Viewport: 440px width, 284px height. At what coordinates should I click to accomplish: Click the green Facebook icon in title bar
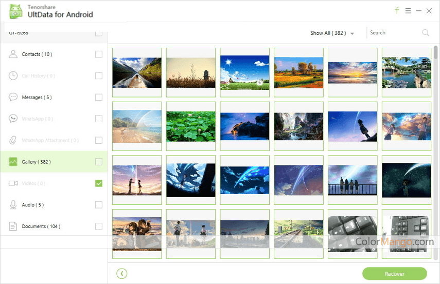pos(397,10)
